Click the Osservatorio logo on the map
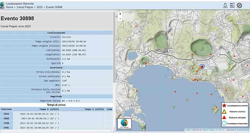This screenshot has height=133, width=250. (124, 124)
